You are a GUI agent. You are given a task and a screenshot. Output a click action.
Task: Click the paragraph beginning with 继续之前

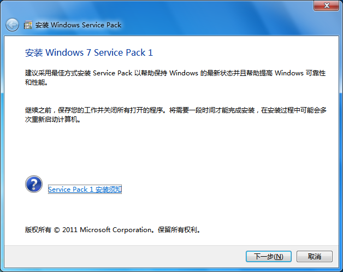coord(176,115)
